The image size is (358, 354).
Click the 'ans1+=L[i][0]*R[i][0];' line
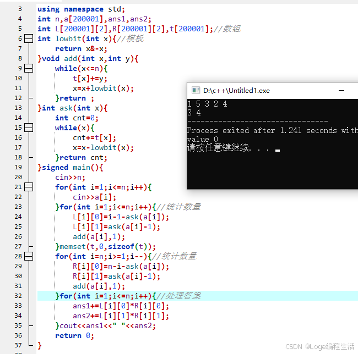coord(121,306)
